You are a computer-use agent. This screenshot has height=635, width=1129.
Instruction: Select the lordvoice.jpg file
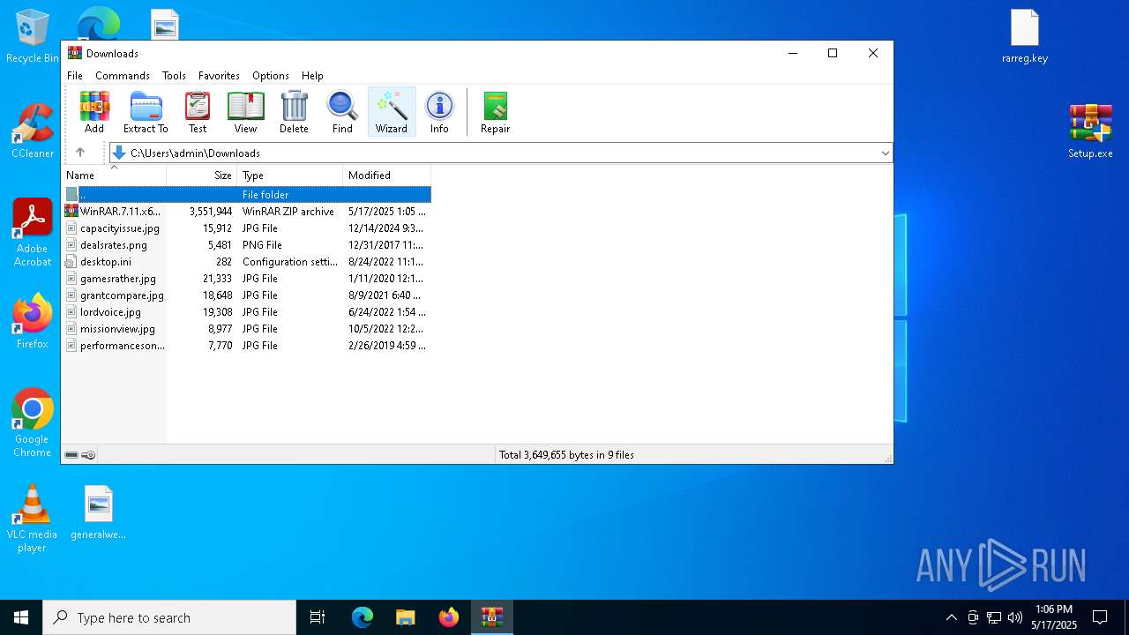coord(247,312)
